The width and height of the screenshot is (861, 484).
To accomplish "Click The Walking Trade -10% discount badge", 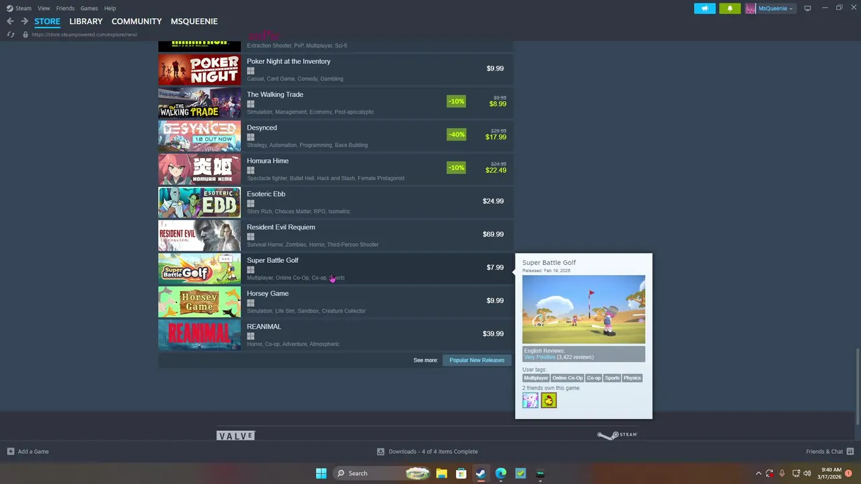I will pyautogui.click(x=456, y=102).
